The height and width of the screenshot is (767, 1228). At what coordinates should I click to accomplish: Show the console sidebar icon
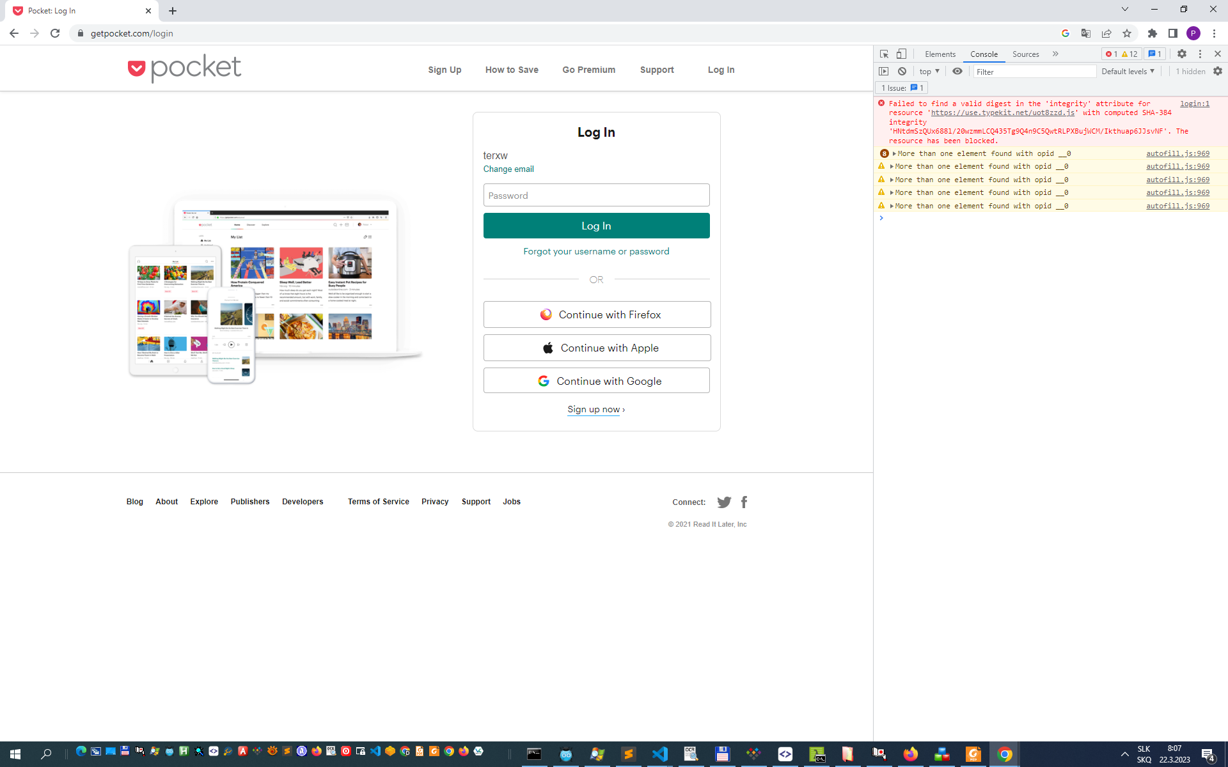pos(884,71)
